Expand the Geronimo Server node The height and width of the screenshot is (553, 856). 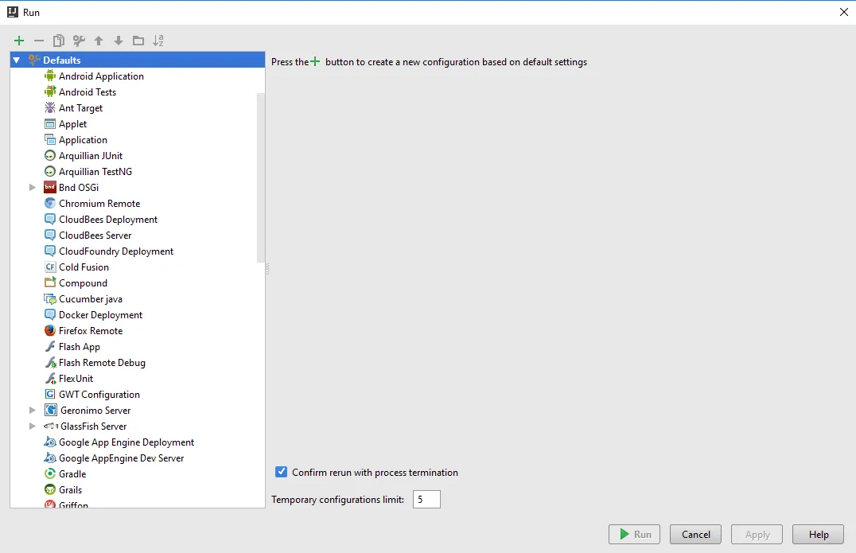point(32,410)
